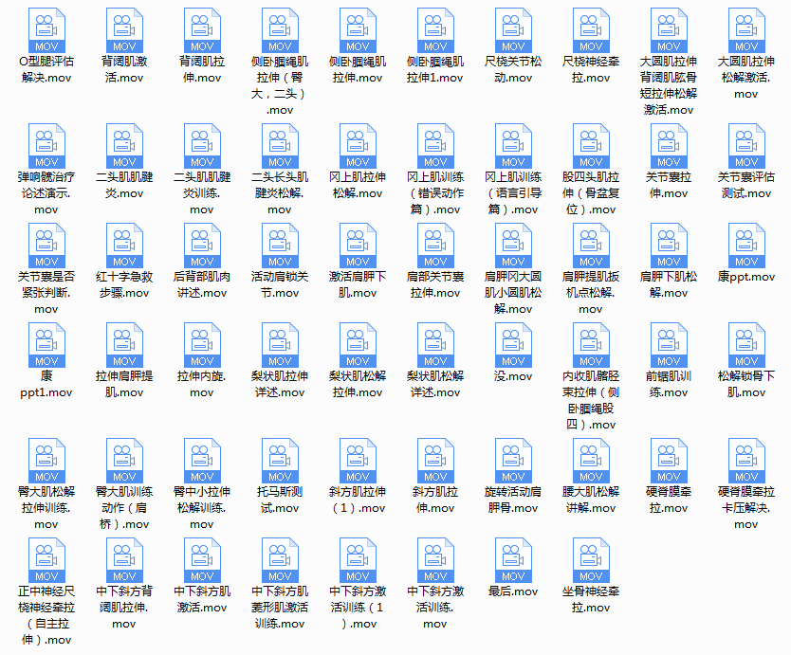Select 托马斯测试.mov file icon
This screenshot has height=655, width=791.
coord(280,461)
